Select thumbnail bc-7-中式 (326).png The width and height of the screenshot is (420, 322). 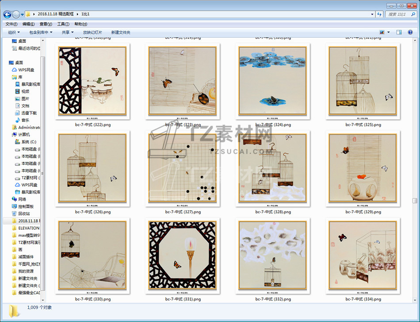(x=92, y=168)
